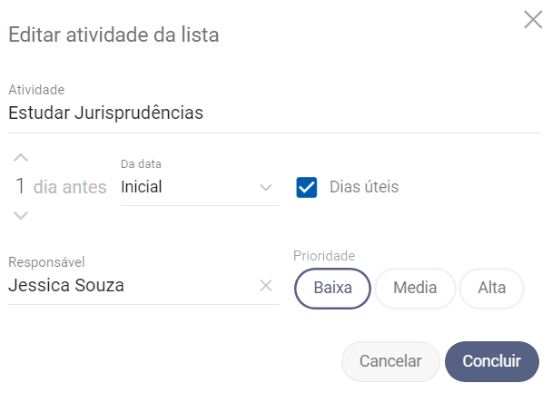552x393 pixels.
Task: Click the dia antes text
Action: click(x=70, y=188)
